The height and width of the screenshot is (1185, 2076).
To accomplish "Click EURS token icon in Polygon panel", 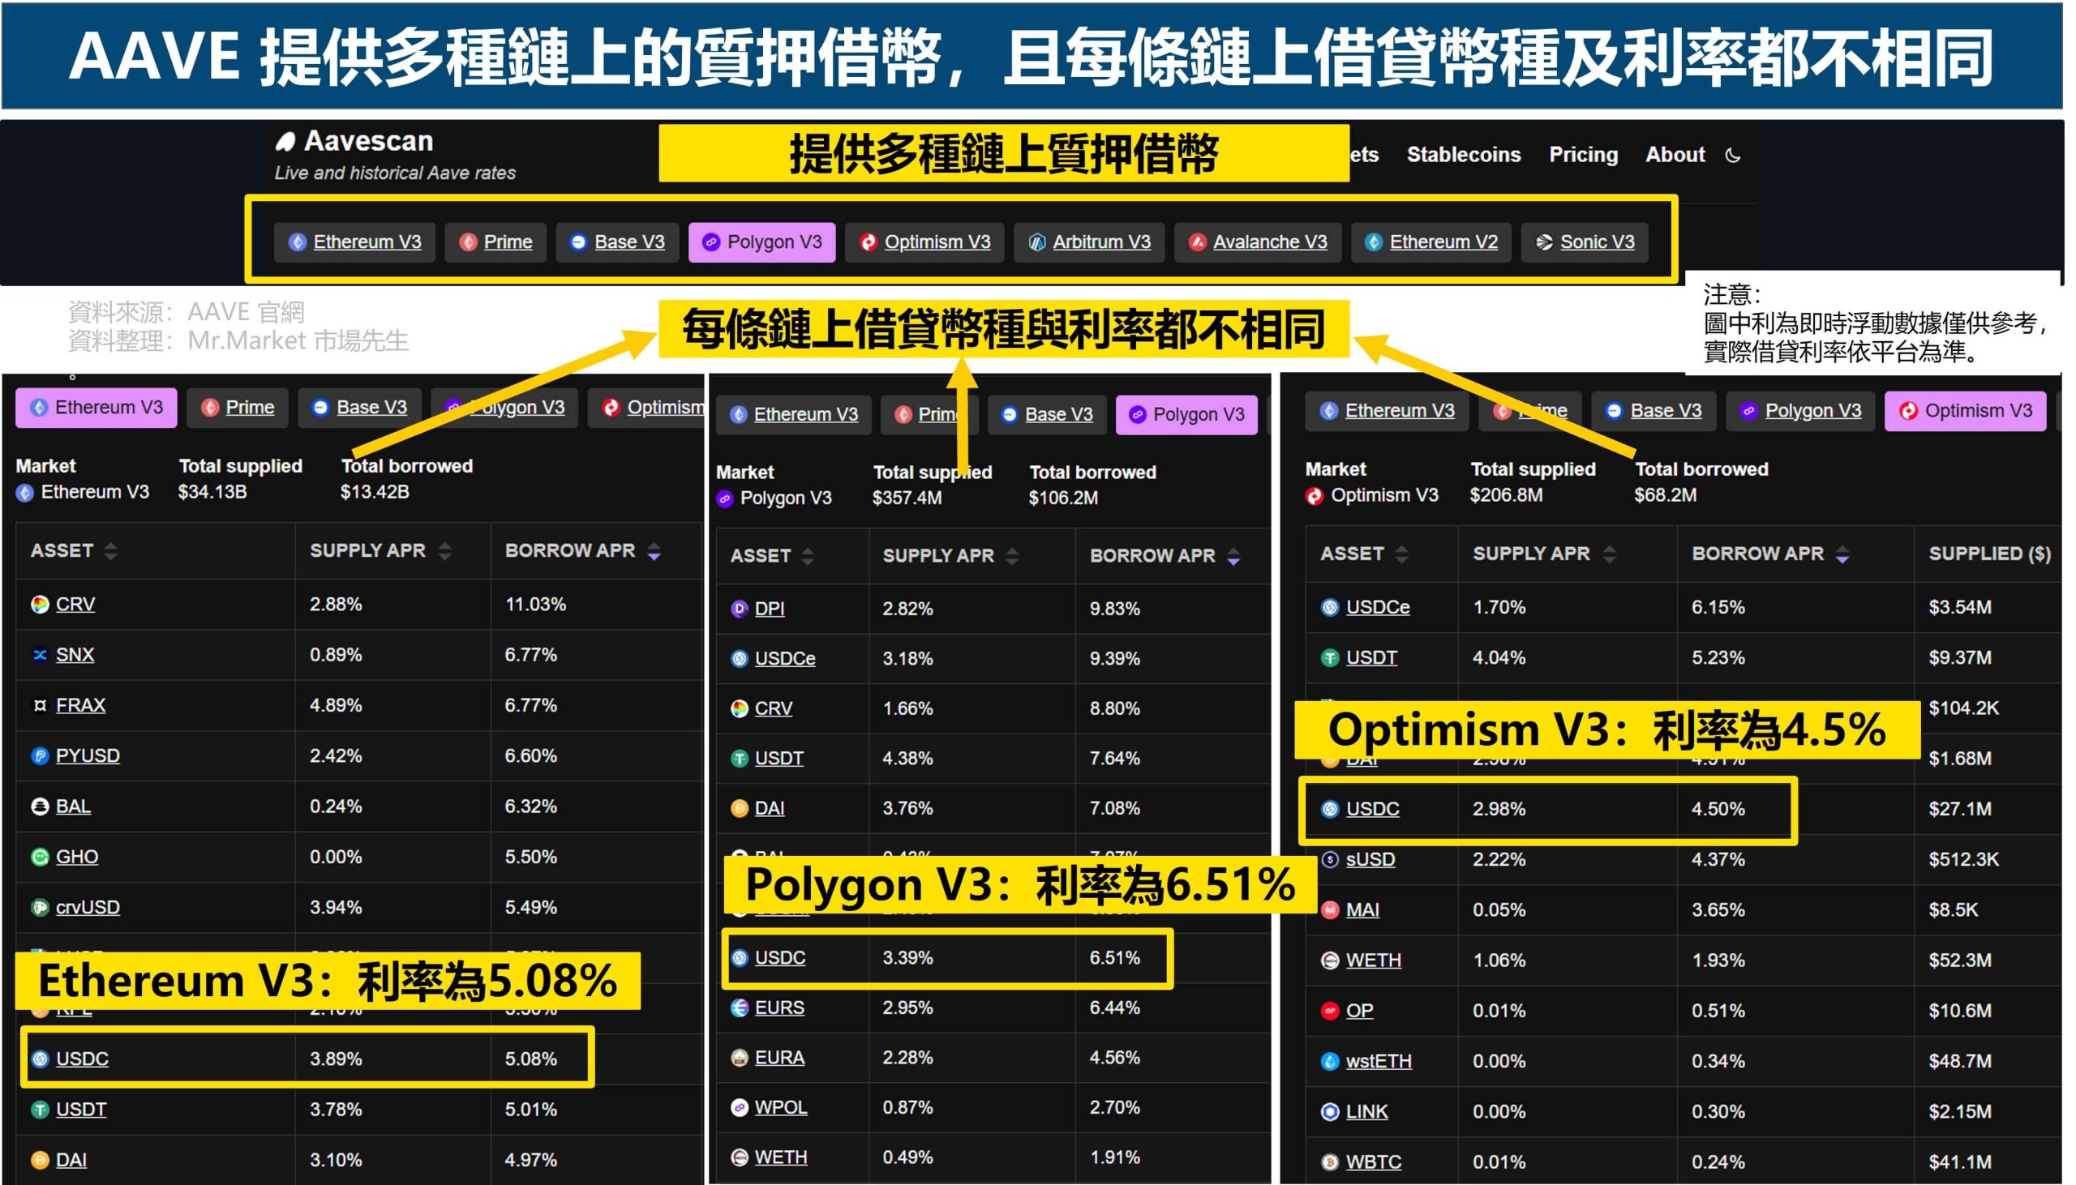I will point(739,1007).
